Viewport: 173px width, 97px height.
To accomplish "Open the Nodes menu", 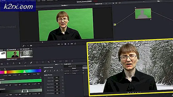I will pyautogui.click(x=43, y=1).
